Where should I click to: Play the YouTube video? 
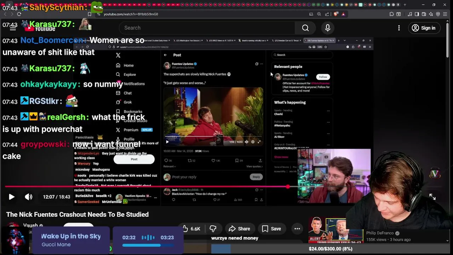tap(11, 197)
